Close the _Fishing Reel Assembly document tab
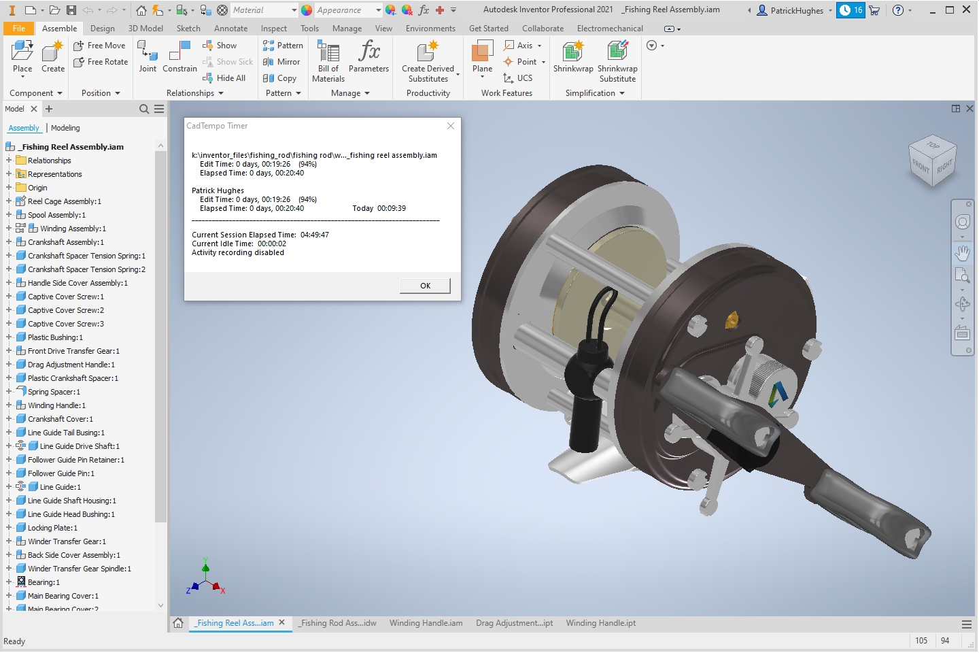The width and height of the screenshot is (979, 653). pyautogui.click(x=282, y=622)
